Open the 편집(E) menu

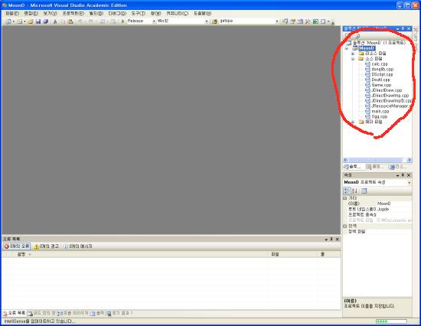[31, 14]
